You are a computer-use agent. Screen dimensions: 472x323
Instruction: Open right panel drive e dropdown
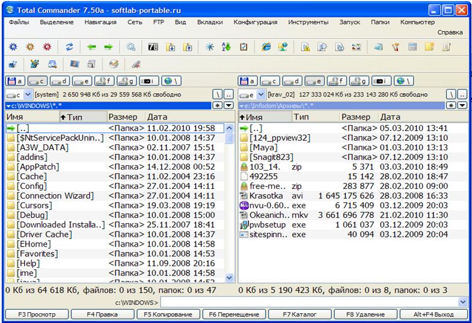coord(261,94)
